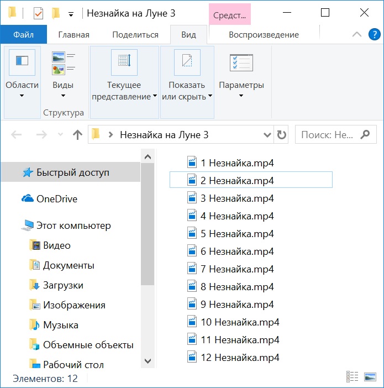
Task: Open Параметры folder options button
Action: pyautogui.click(x=241, y=75)
